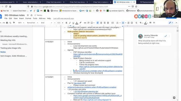The image size is (181, 101).
Task: Close the document outline with back arrow
Action: (1, 32)
